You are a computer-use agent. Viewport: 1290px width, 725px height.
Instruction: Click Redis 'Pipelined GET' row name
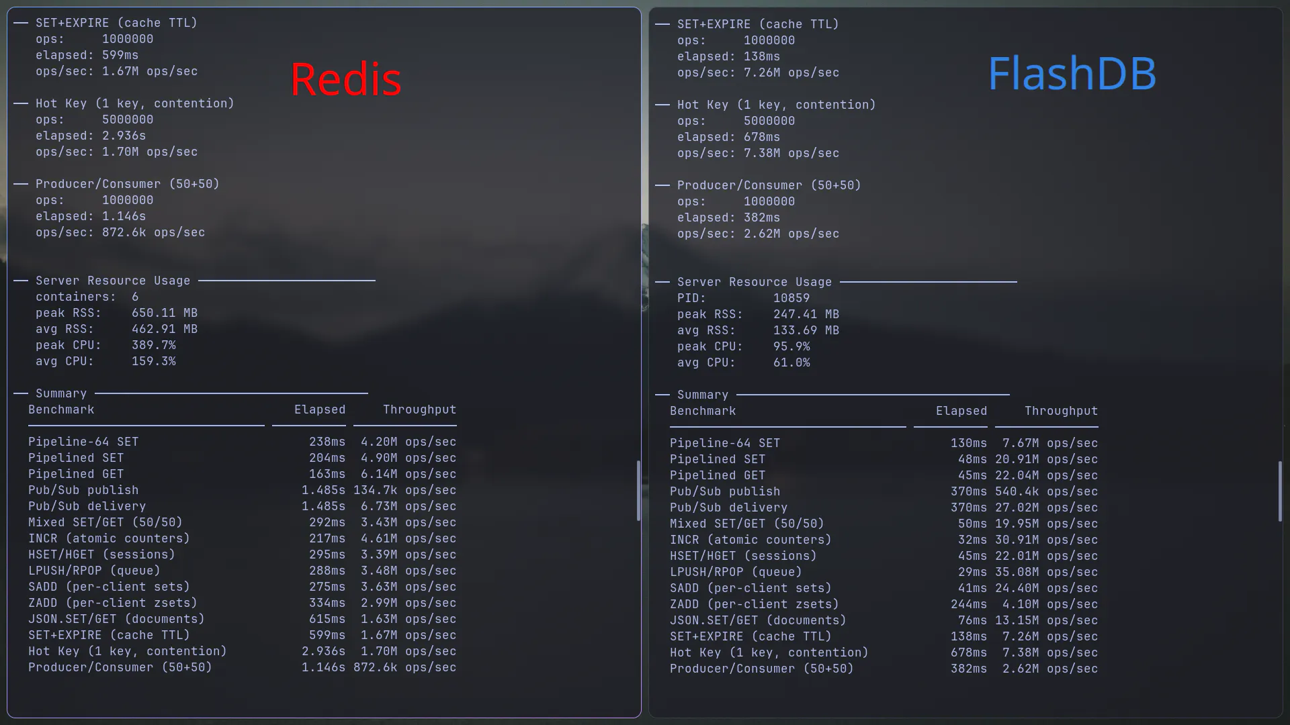76,474
